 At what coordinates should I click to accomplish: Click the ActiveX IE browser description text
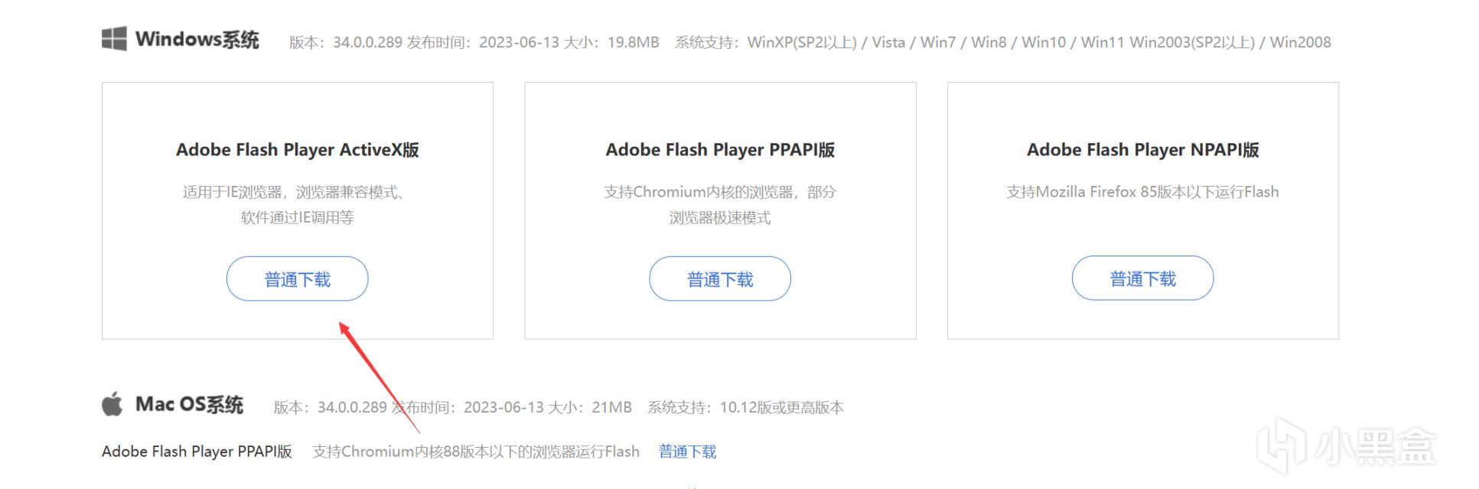click(x=297, y=204)
